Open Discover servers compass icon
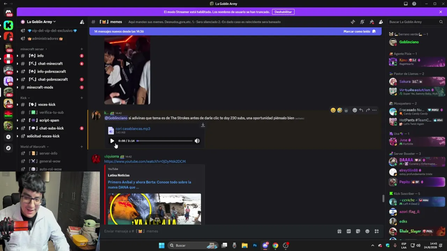Viewport: 447px width, 251px height. [x=8, y=148]
